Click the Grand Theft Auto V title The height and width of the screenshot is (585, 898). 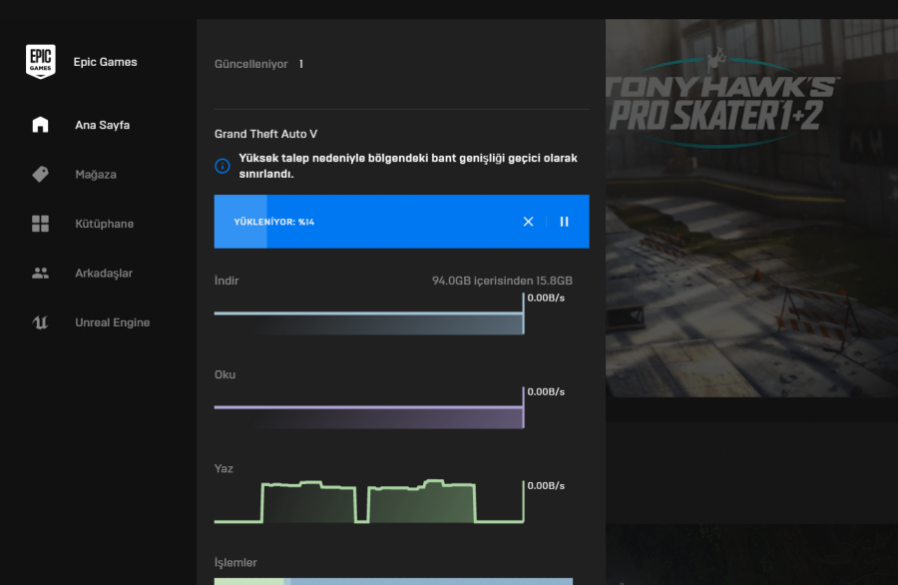click(265, 134)
